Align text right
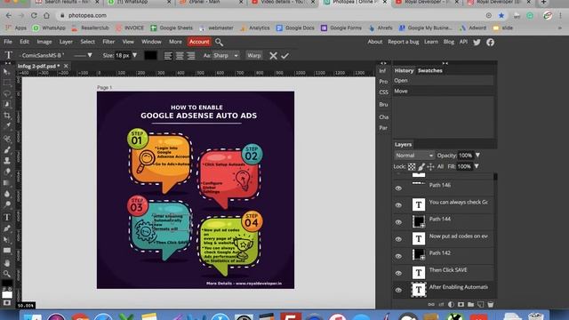The height and width of the screenshot is (320, 569). [191, 55]
